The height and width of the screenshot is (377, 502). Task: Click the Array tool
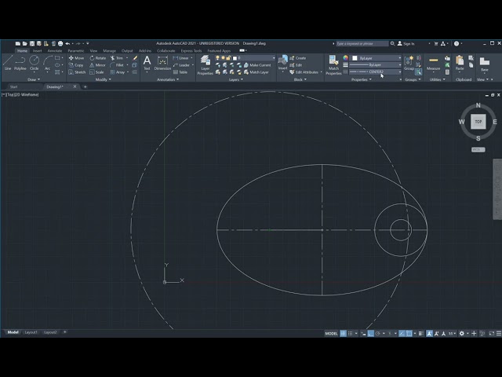(x=118, y=72)
